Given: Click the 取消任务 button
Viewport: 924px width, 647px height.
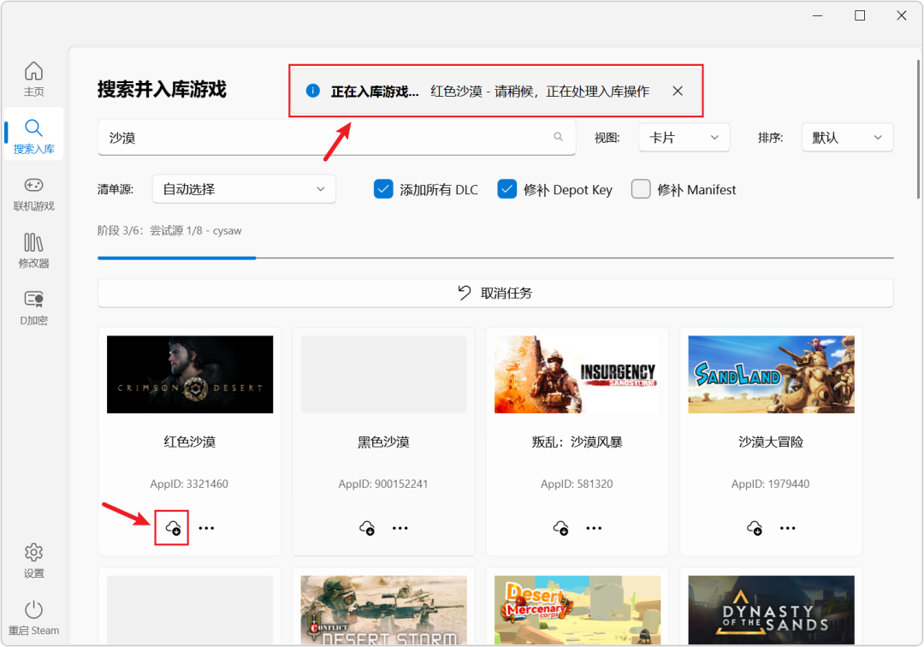Looking at the screenshot, I should (495, 293).
